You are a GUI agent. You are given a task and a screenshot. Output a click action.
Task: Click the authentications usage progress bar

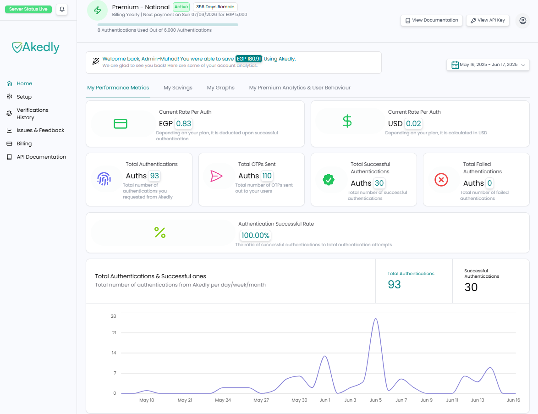(x=168, y=25)
